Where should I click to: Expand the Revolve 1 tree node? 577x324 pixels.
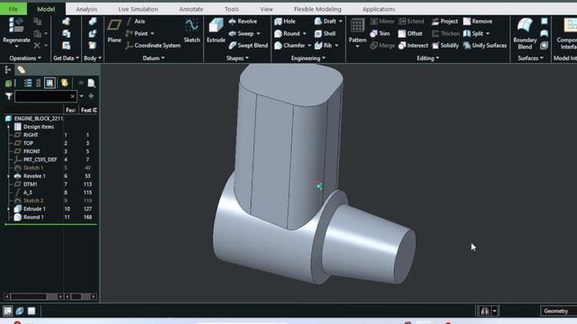tap(8, 176)
